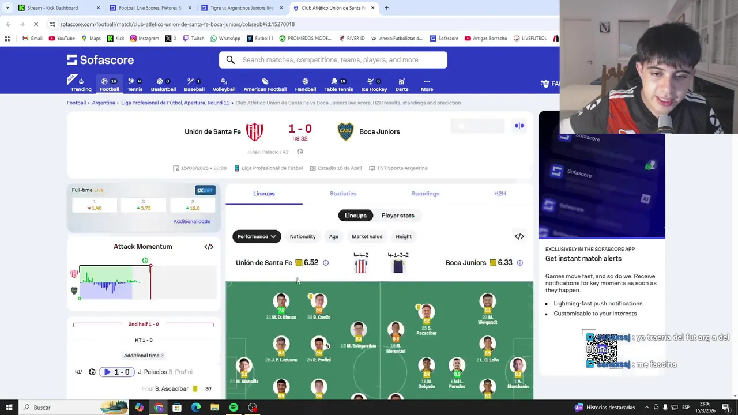Click the Boca Juniors crest
738x415 pixels.
pos(345,131)
